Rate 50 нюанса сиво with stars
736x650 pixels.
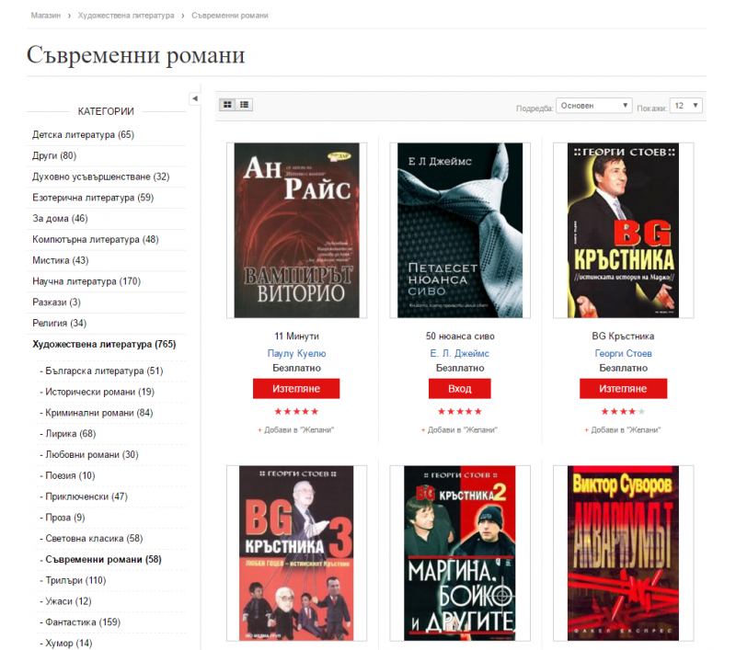point(459,411)
